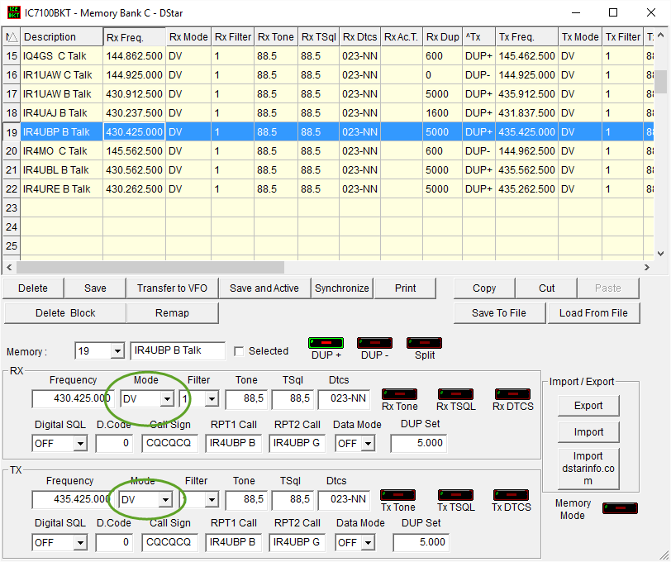
Task: Click the RX DUP Set field
Action: (x=418, y=443)
